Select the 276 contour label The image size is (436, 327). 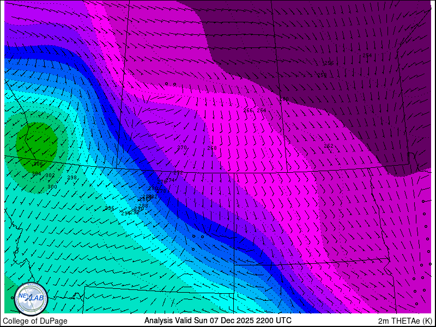[161, 181]
